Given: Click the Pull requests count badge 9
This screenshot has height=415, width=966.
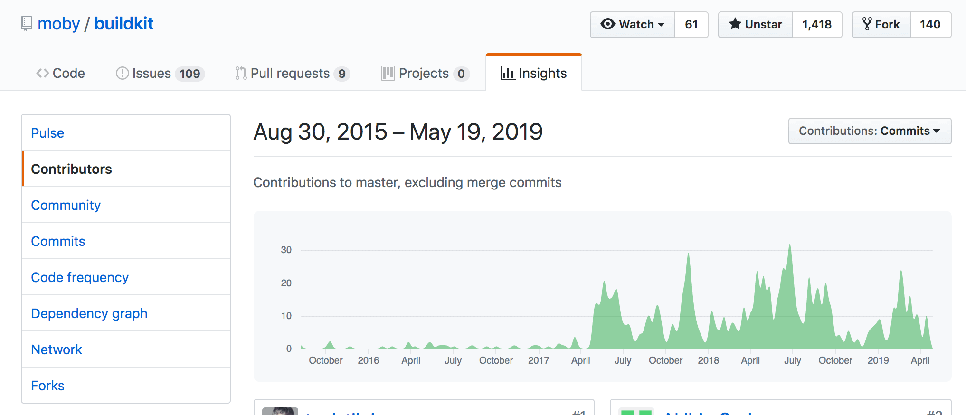Looking at the screenshot, I should [342, 74].
